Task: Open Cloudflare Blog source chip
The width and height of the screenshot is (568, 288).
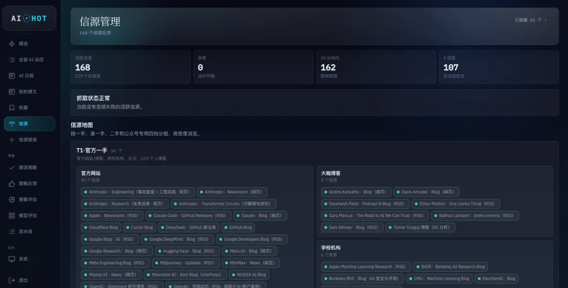Action: tap(101, 228)
